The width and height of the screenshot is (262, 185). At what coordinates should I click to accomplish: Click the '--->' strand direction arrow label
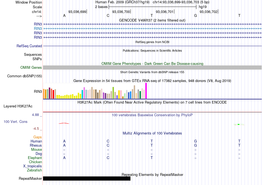[39, 16]
